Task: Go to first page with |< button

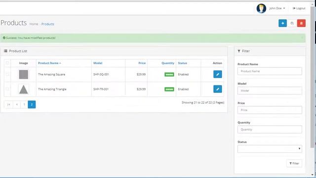Action: (x=9, y=104)
